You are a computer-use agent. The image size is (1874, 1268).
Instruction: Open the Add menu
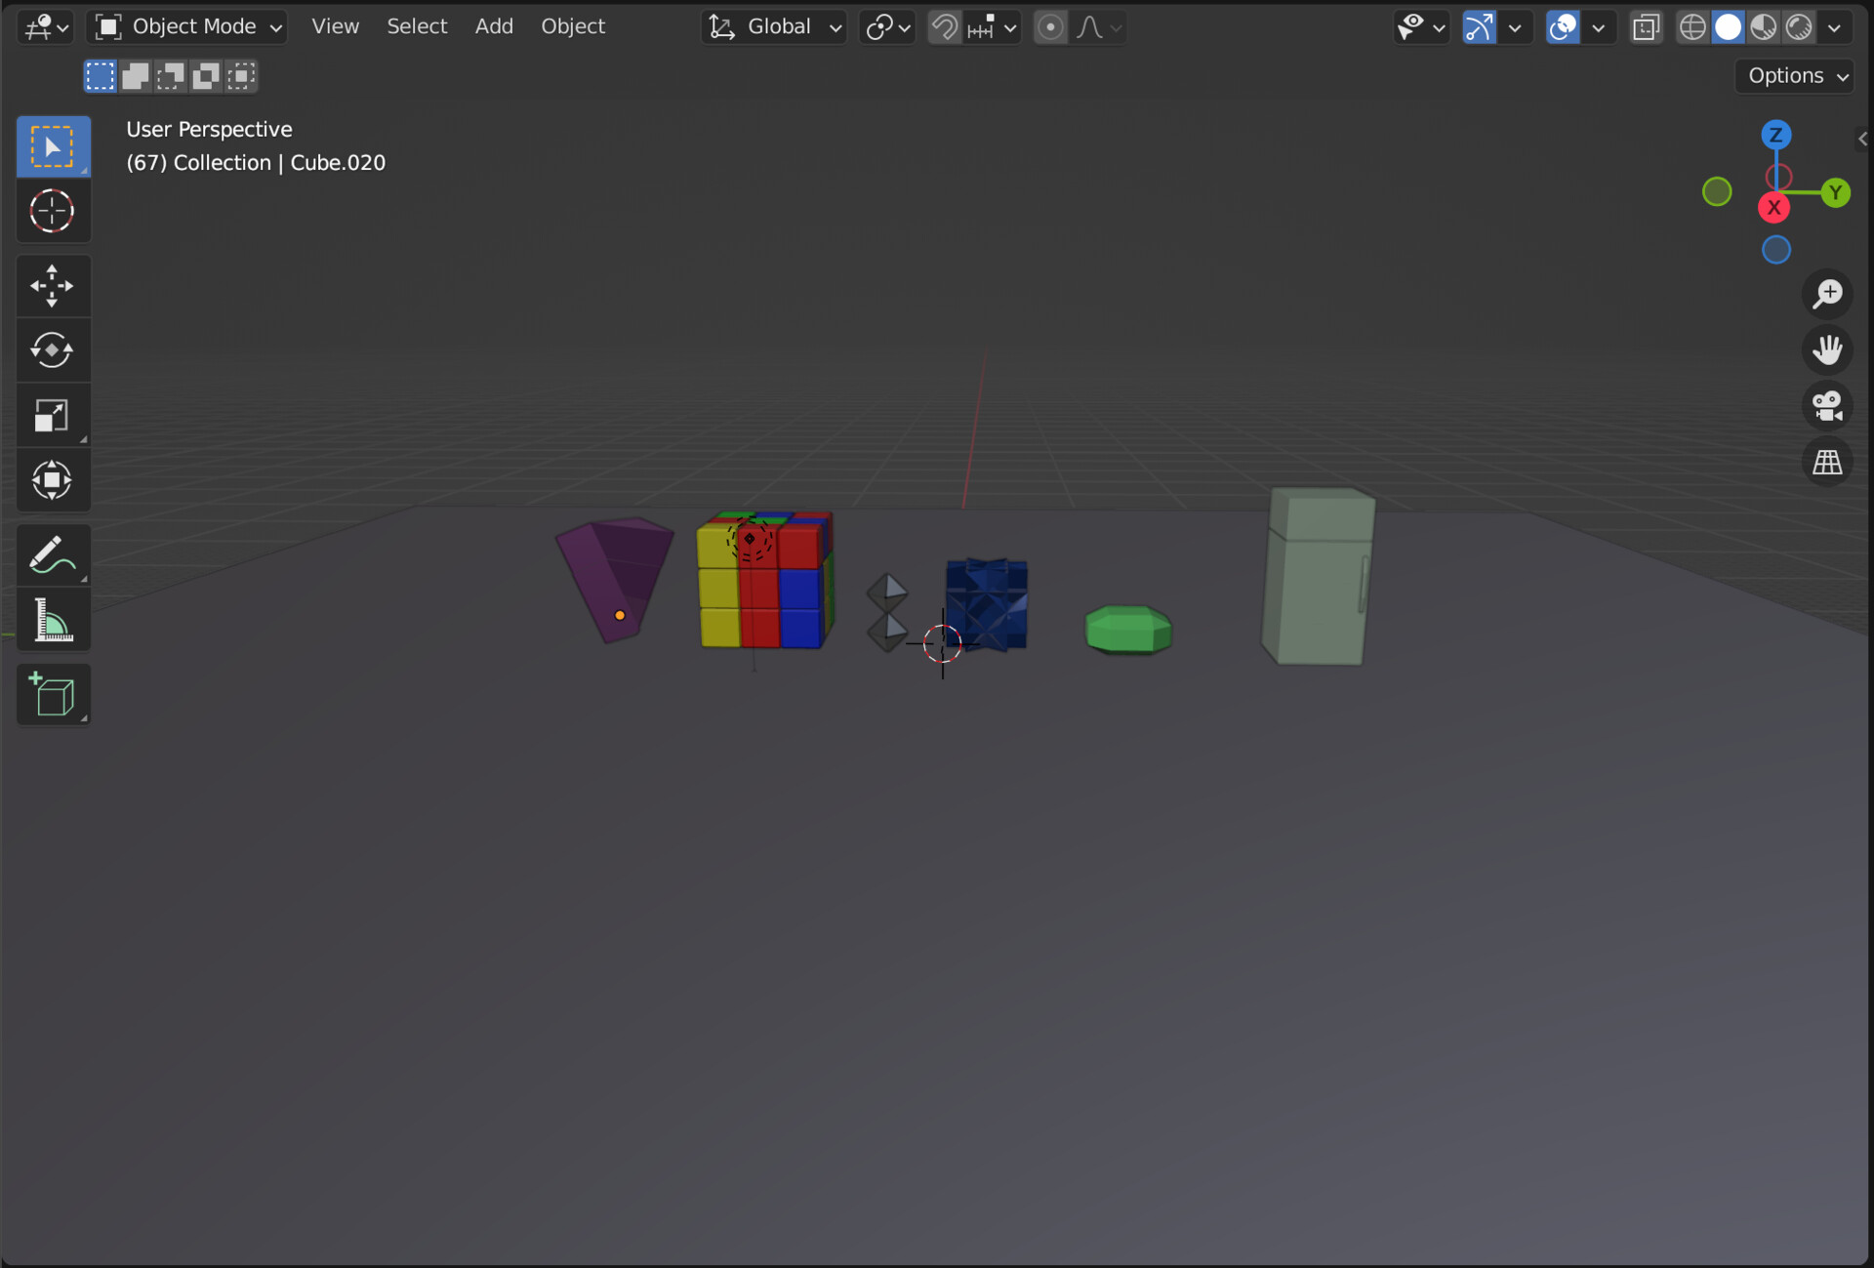[x=494, y=26]
